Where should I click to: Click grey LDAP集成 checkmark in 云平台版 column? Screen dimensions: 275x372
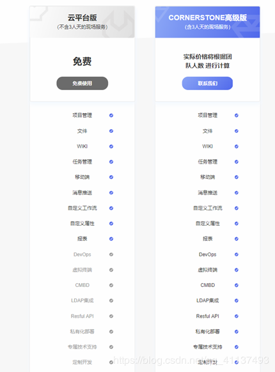[x=111, y=300]
